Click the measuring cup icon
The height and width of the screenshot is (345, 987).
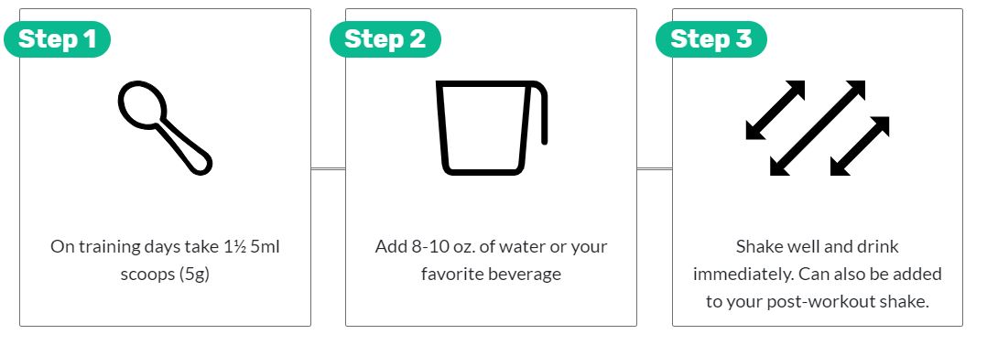click(492, 128)
